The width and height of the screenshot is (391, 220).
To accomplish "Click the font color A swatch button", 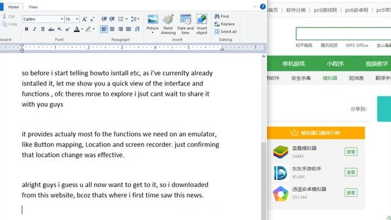I will point(77,29).
